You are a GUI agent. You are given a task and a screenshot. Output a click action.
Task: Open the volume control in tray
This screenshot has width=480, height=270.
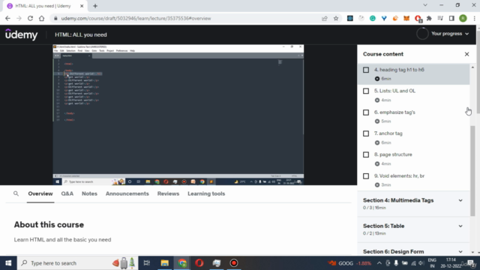pyautogui.click(x=421, y=263)
